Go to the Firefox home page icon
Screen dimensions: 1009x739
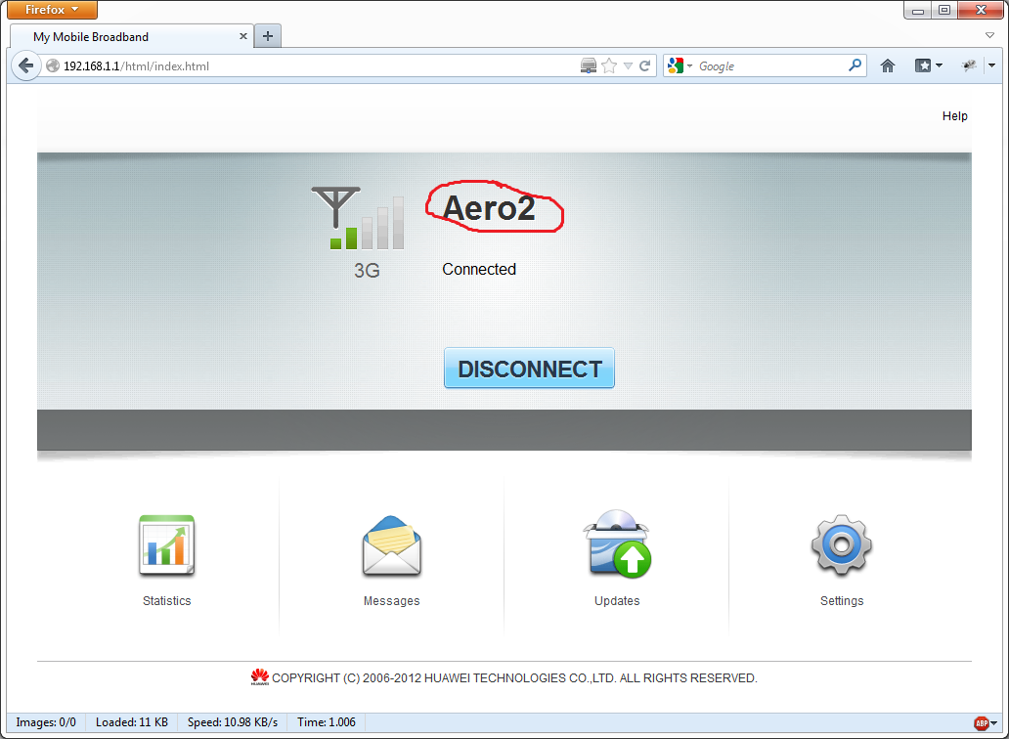(x=888, y=65)
